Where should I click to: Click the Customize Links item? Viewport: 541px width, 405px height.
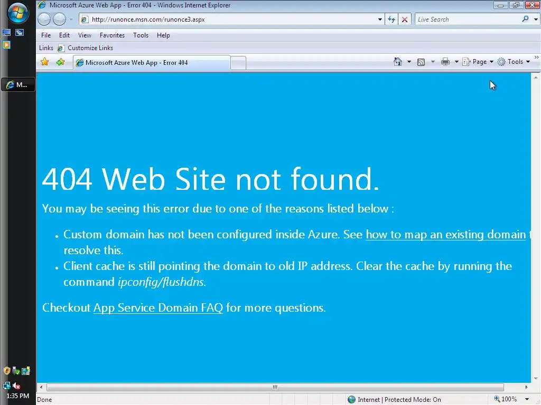(86, 48)
